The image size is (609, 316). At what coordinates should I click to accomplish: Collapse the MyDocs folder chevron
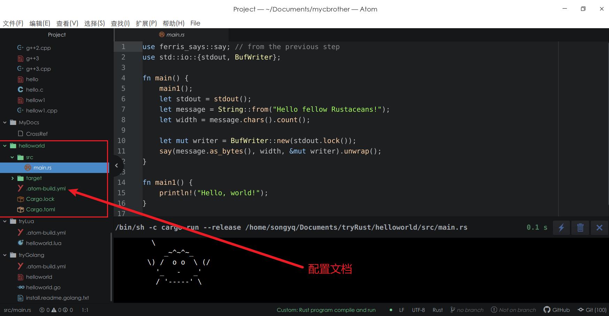pos(5,122)
